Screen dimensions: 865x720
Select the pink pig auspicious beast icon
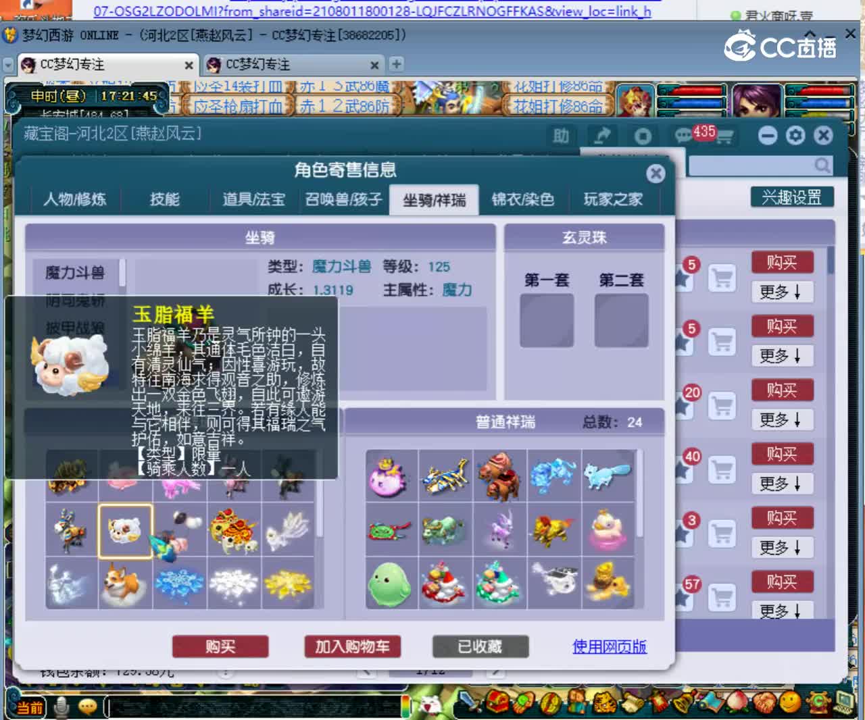click(391, 476)
